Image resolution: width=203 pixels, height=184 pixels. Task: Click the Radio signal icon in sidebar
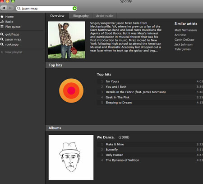point(2,22)
